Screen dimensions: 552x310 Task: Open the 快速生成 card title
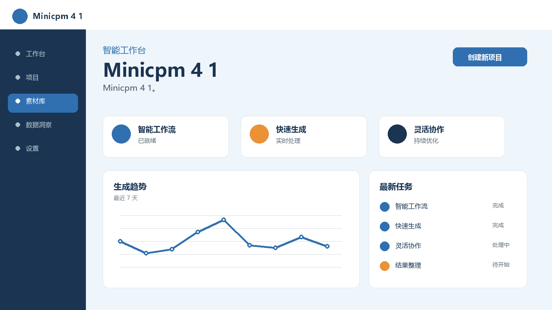point(291,130)
